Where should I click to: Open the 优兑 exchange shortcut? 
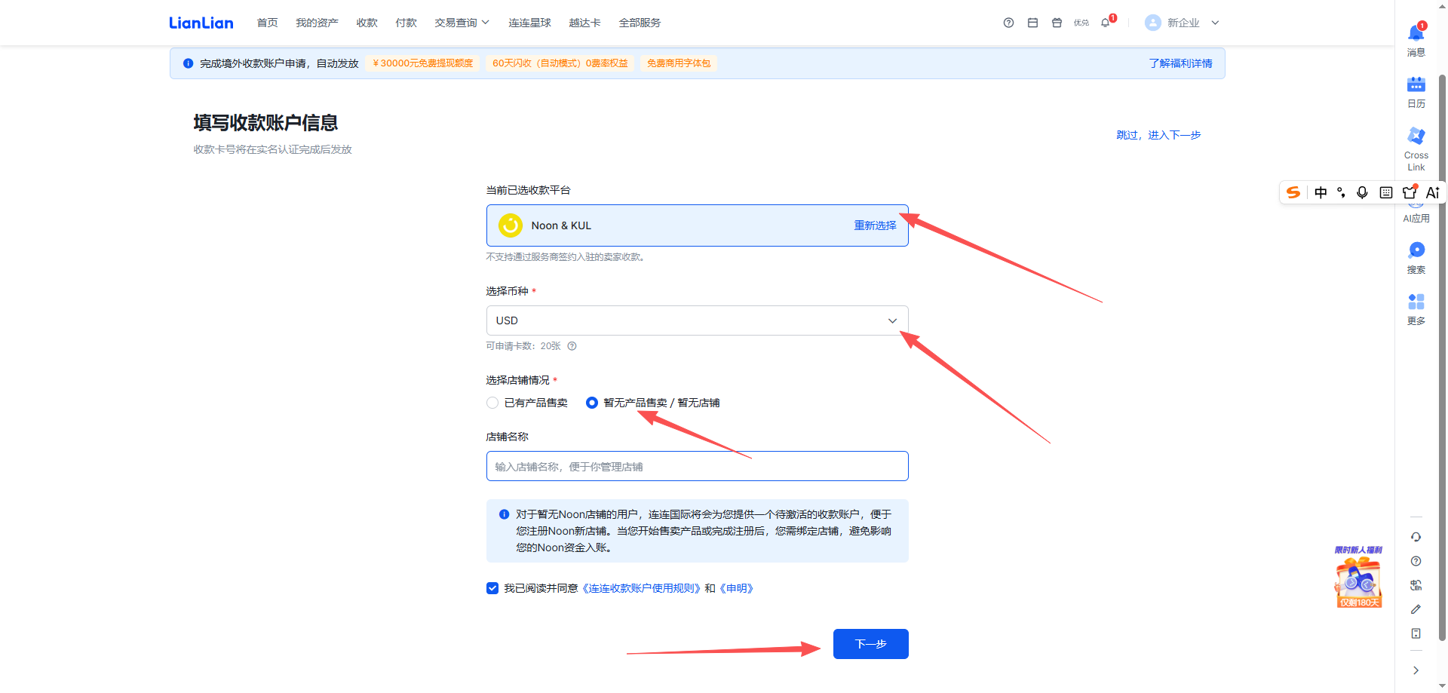(x=1081, y=23)
